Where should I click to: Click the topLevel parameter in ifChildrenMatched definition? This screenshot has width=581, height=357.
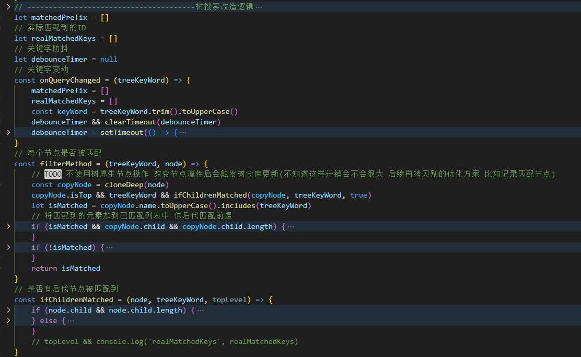click(x=231, y=300)
